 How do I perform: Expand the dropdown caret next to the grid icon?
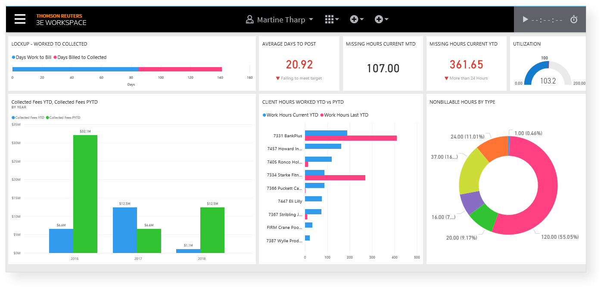pyautogui.click(x=337, y=19)
